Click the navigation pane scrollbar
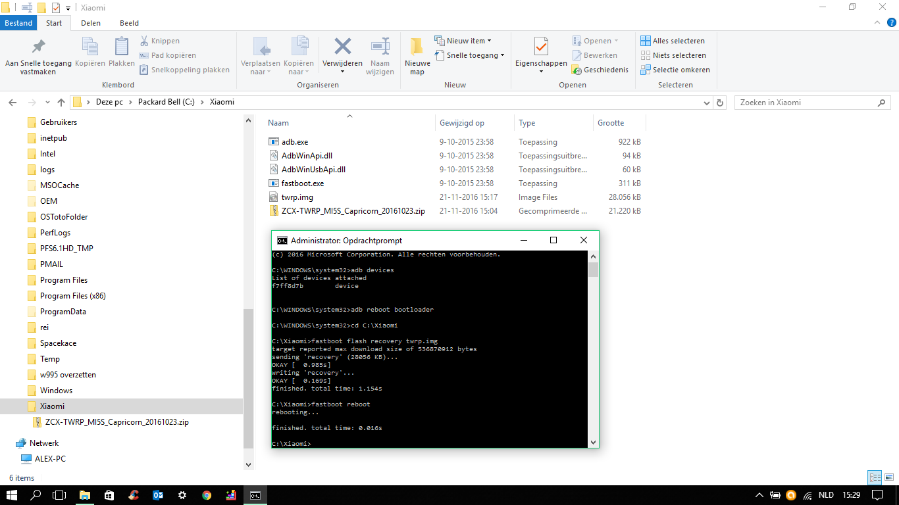 (248, 379)
